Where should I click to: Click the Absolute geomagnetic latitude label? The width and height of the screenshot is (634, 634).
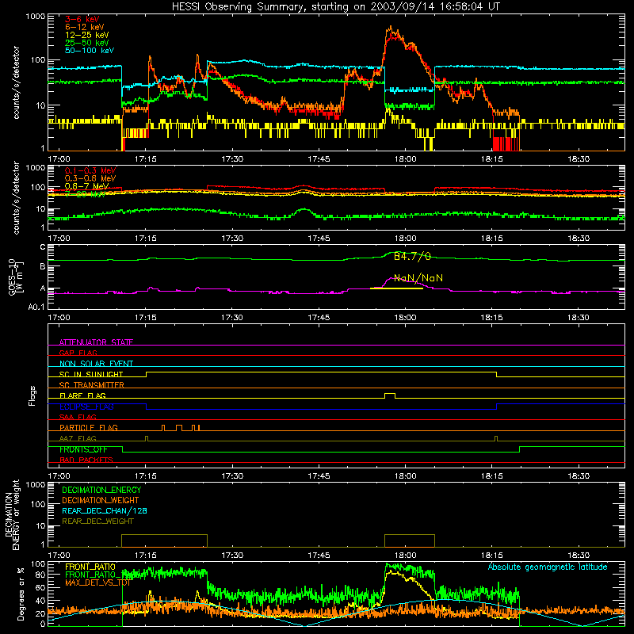tap(548, 567)
